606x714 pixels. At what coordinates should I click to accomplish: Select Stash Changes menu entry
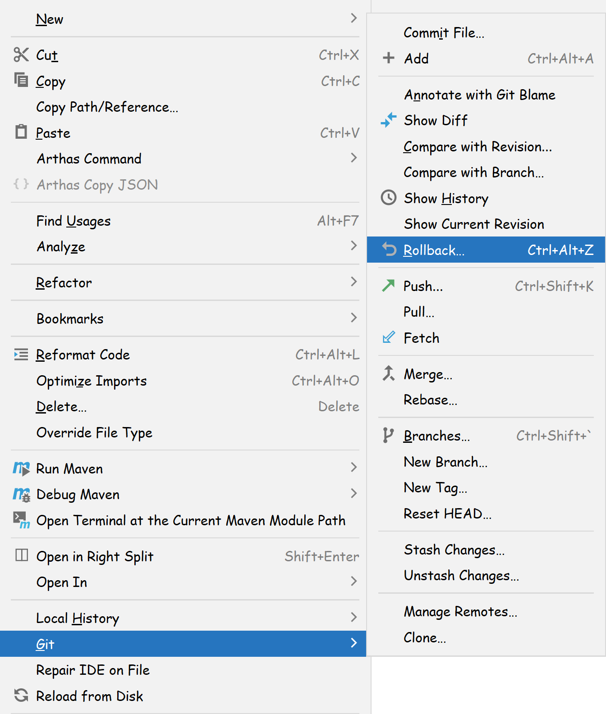point(454,550)
